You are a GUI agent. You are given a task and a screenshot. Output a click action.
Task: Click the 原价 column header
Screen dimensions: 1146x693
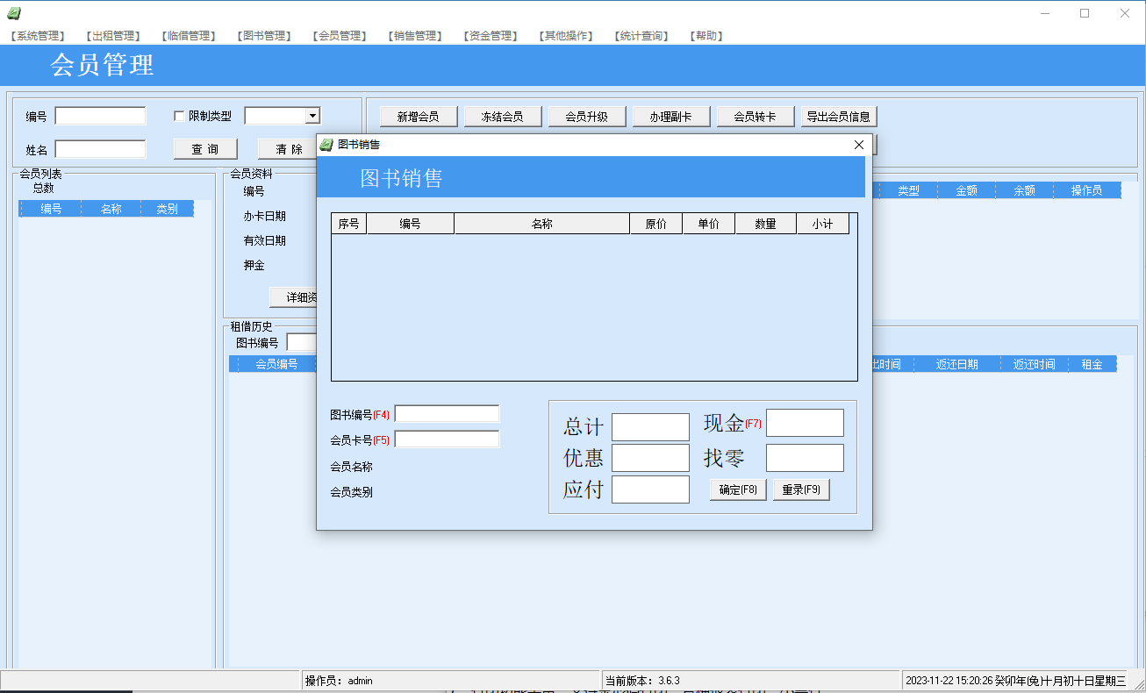tap(656, 224)
